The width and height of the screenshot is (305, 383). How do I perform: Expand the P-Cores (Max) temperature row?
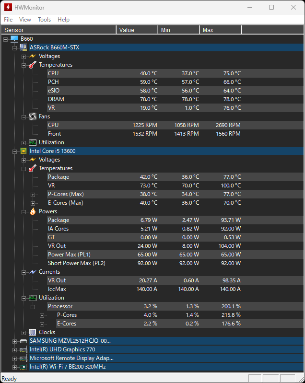click(33, 195)
